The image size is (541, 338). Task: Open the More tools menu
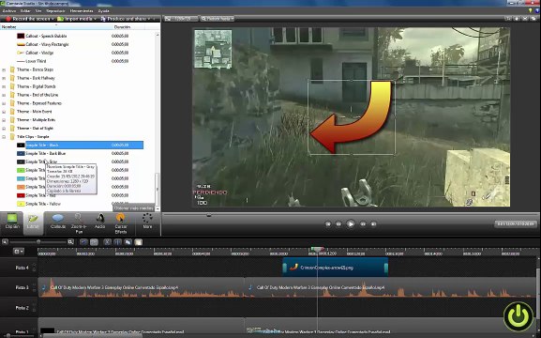[147, 222]
